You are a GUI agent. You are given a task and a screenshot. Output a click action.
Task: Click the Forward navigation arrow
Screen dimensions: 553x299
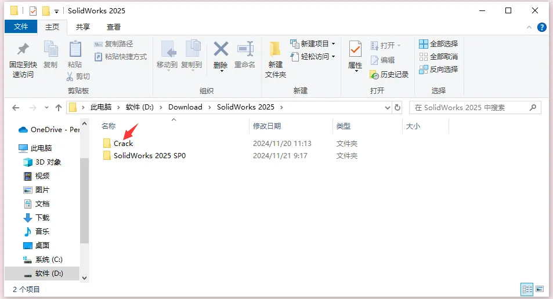click(x=32, y=108)
